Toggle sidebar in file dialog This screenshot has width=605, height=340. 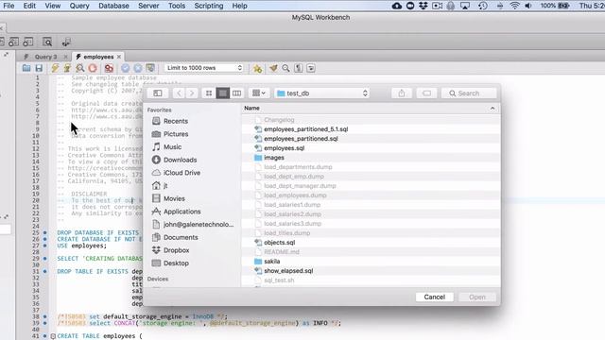tap(158, 93)
